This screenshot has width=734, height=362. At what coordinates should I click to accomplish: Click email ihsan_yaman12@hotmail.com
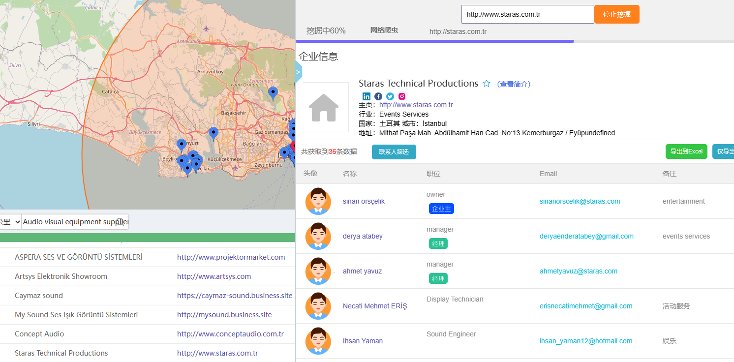pyautogui.click(x=586, y=341)
